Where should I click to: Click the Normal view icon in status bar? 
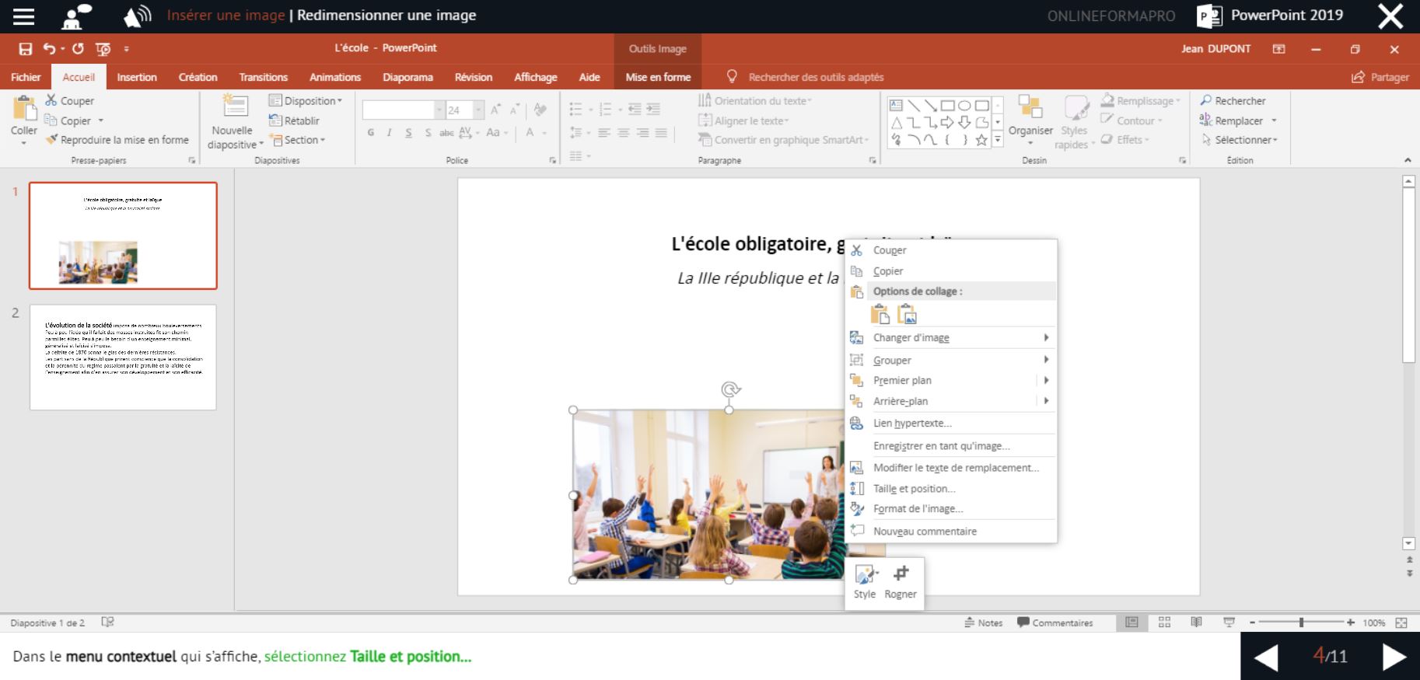pyautogui.click(x=1132, y=622)
